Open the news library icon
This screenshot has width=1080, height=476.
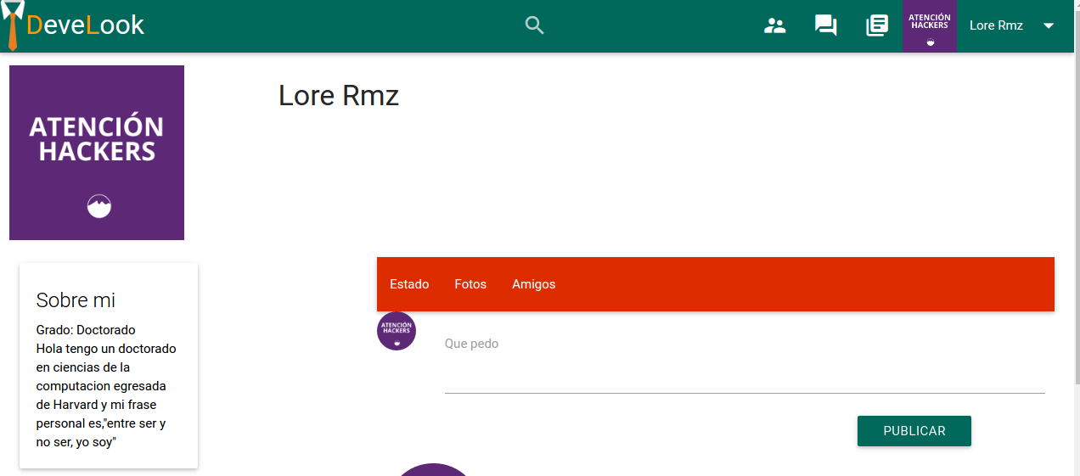(x=876, y=25)
